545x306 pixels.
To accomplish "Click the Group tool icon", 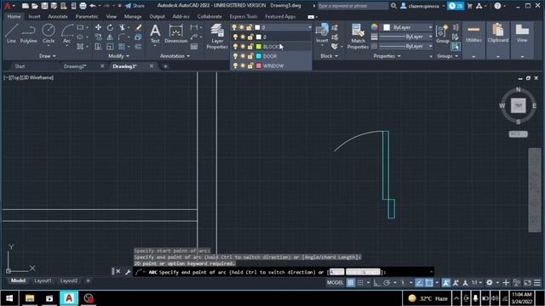I will [442, 34].
